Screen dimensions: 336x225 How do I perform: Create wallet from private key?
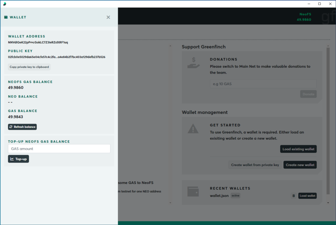point(255,165)
